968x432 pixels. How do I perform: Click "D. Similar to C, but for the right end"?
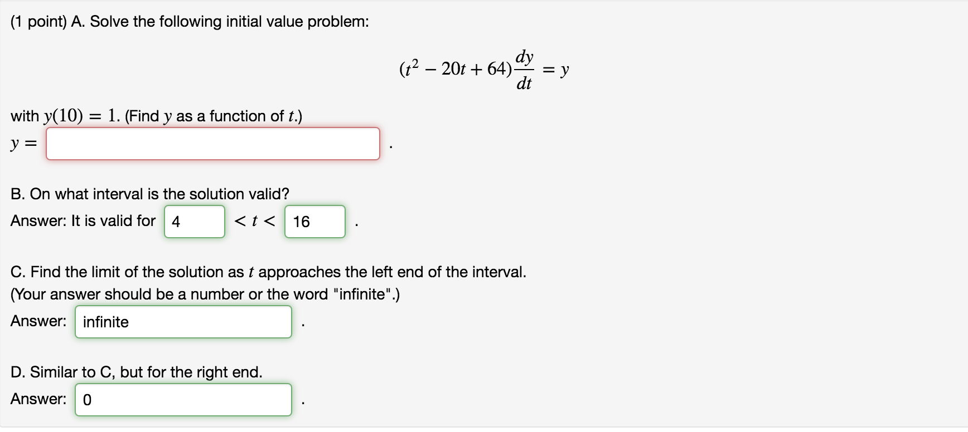point(137,372)
